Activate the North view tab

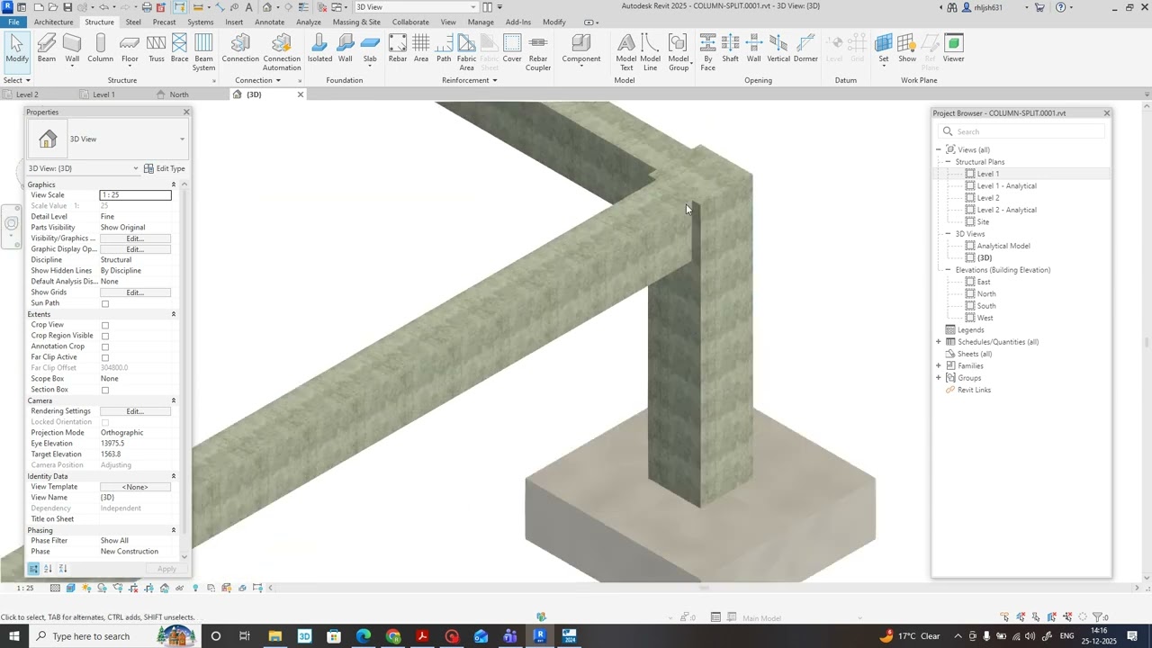179,94
